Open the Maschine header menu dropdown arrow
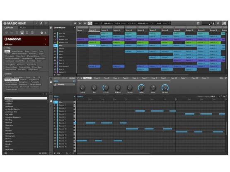The width and height of the screenshot is (230, 172). [36, 23]
